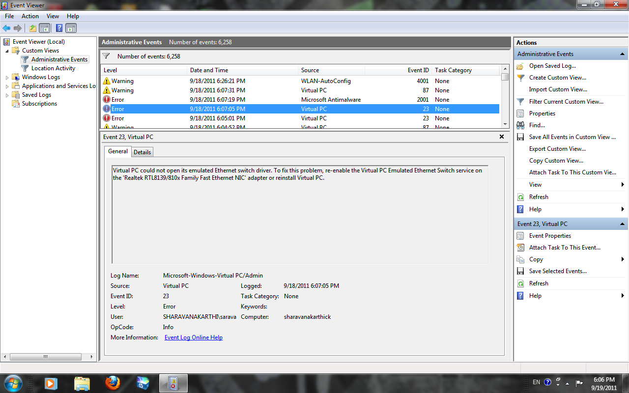Click the EN language indicator in tray
The image size is (629, 393).
pos(536,382)
